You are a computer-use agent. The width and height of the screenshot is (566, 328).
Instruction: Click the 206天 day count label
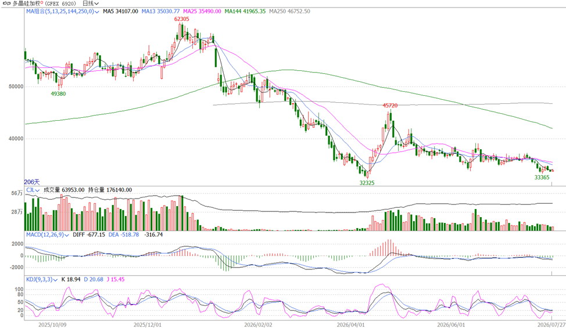(32, 182)
